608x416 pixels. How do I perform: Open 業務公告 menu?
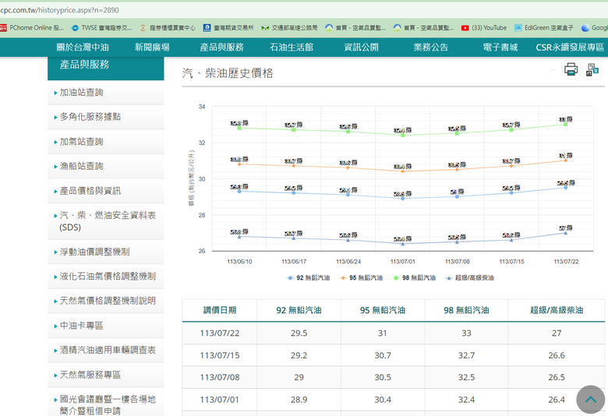(431, 48)
